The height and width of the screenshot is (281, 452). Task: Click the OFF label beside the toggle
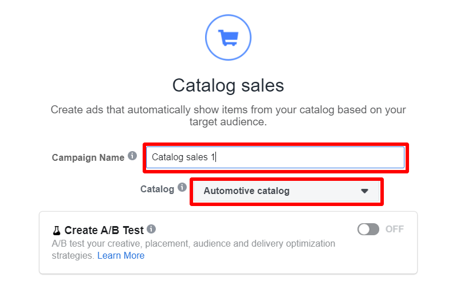click(395, 229)
